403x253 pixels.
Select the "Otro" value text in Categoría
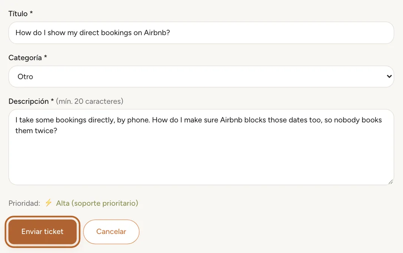click(25, 76)
